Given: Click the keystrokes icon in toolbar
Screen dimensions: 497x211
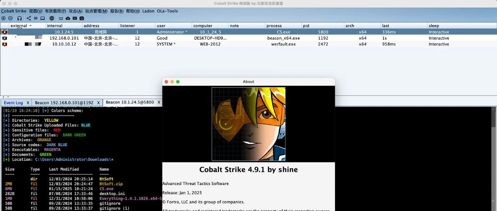Looking at the screenshot, I should [x=61, y=18].
